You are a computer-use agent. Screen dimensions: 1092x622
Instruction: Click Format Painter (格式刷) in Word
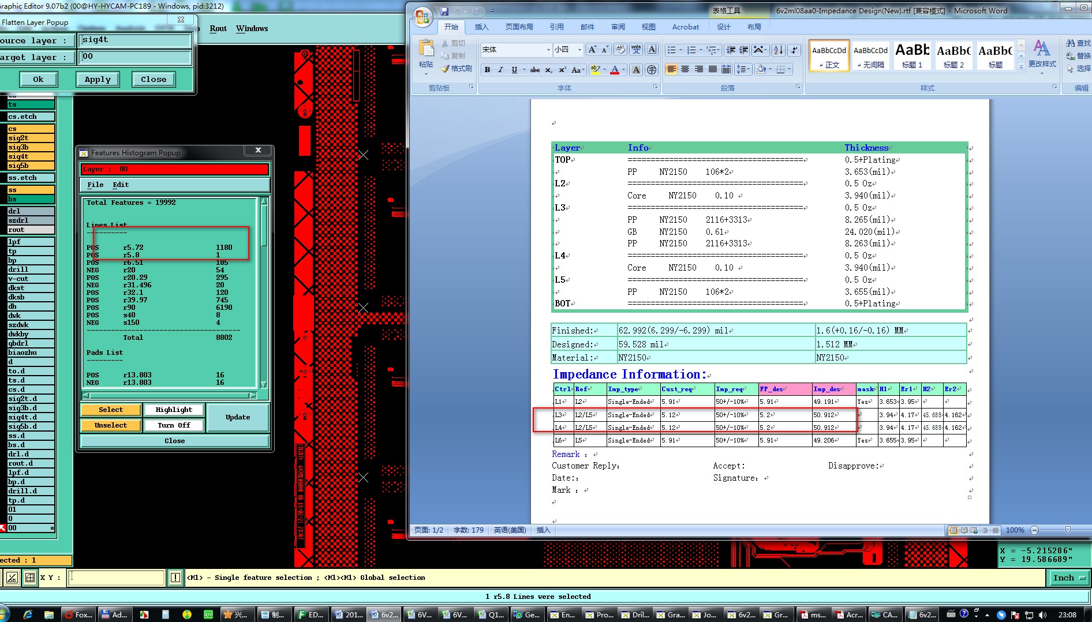click(x=456, y=69)
